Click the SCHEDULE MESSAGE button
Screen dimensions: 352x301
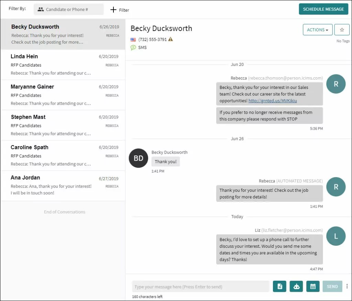[x=323, y=9]
